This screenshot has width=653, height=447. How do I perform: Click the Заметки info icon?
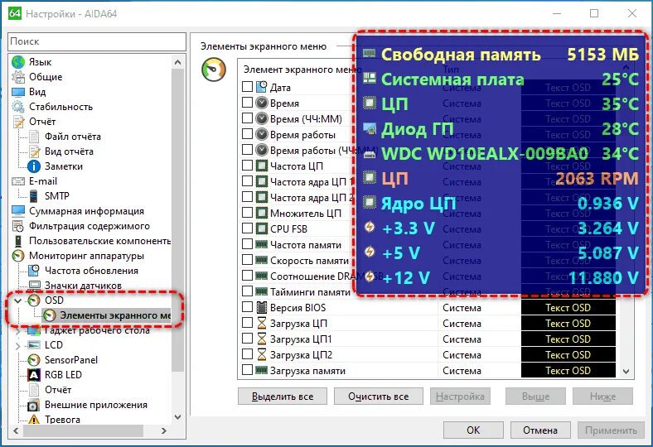(34, 166)
